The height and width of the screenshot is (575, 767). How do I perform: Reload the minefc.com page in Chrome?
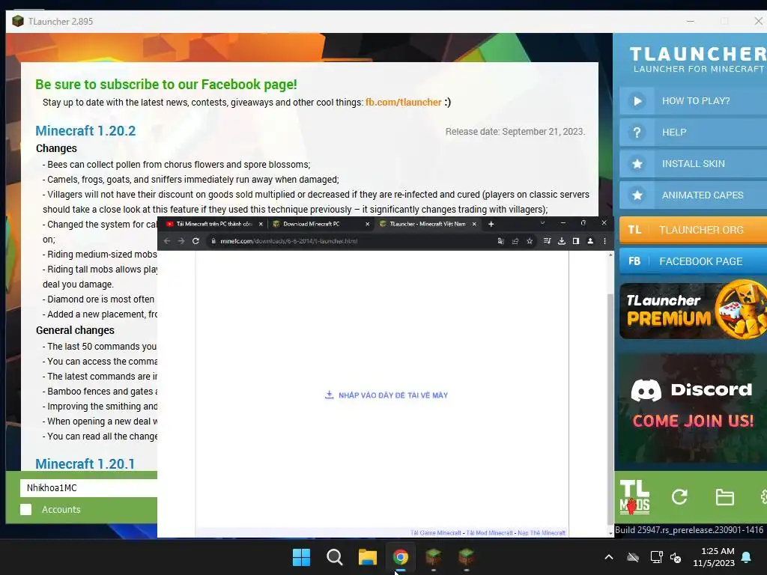pyautogui.click(x=195, y=241)
